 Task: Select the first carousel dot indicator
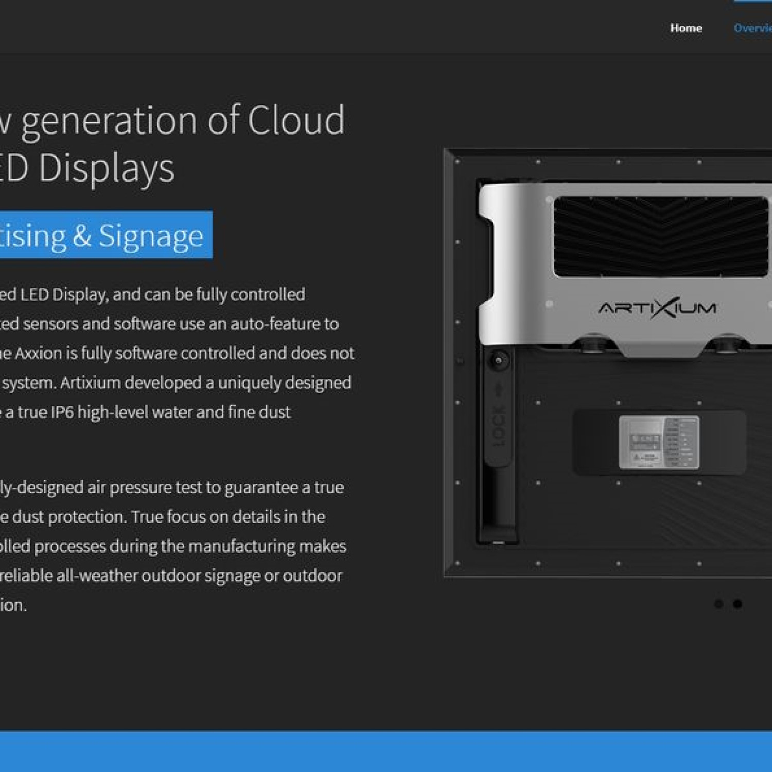point(719,604)
